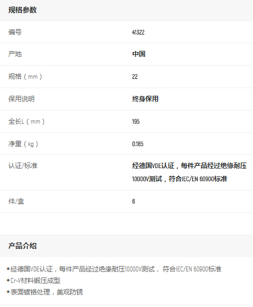Click the 编号 row label

[x=15, y=32]
